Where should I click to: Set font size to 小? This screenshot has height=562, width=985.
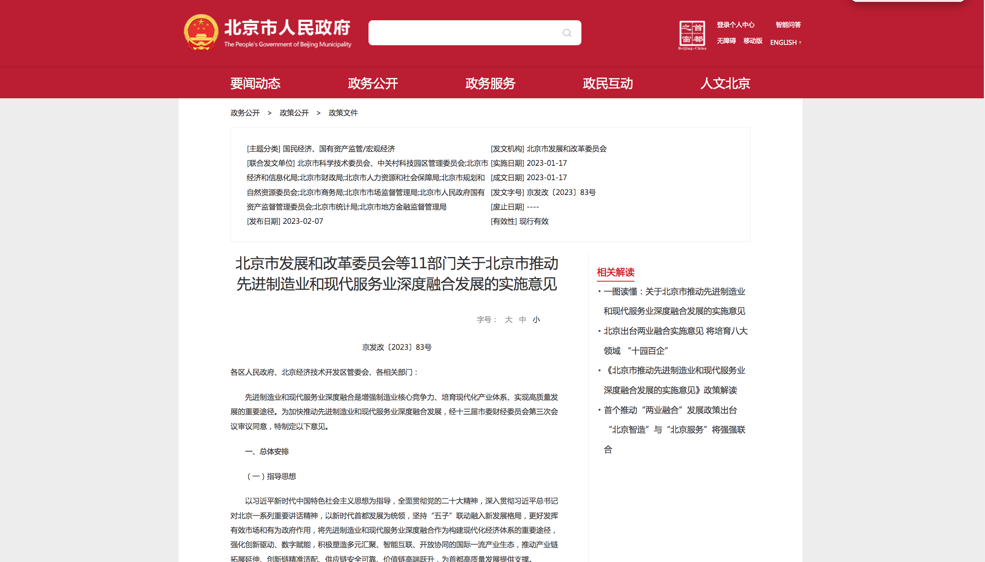(x=536, y=320)
